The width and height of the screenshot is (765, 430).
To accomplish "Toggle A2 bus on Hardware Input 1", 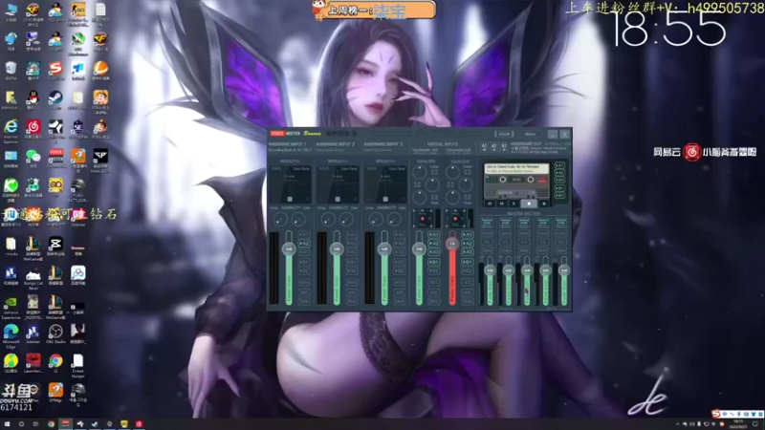I will [304, 244].
